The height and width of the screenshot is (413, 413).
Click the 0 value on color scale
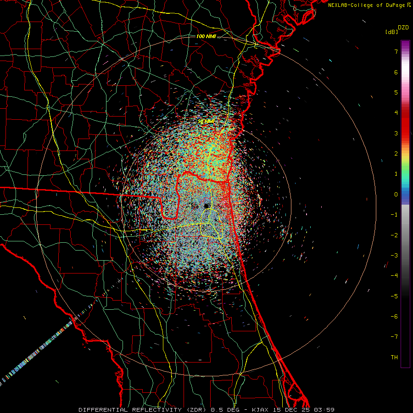point(396,195)
